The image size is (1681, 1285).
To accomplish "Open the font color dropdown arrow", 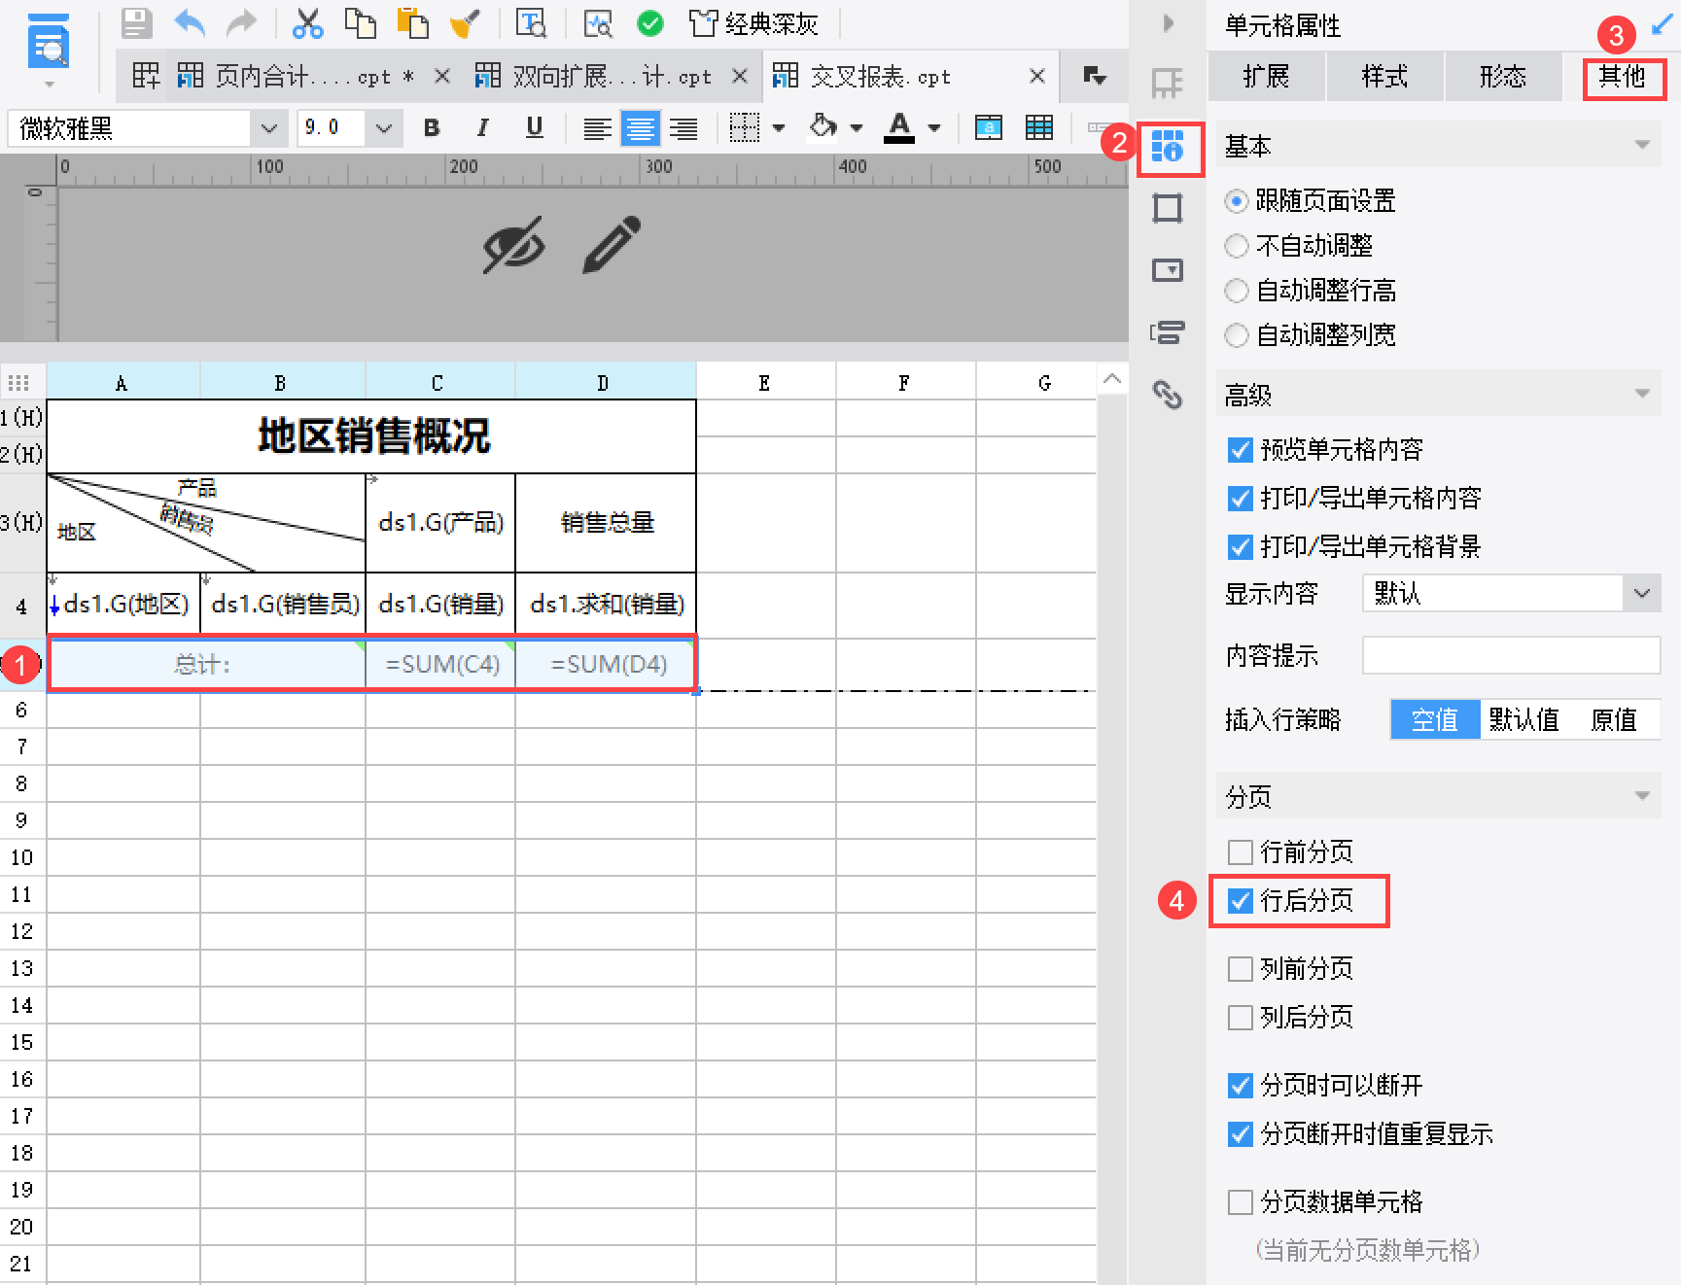I will (x=934, y=128).
